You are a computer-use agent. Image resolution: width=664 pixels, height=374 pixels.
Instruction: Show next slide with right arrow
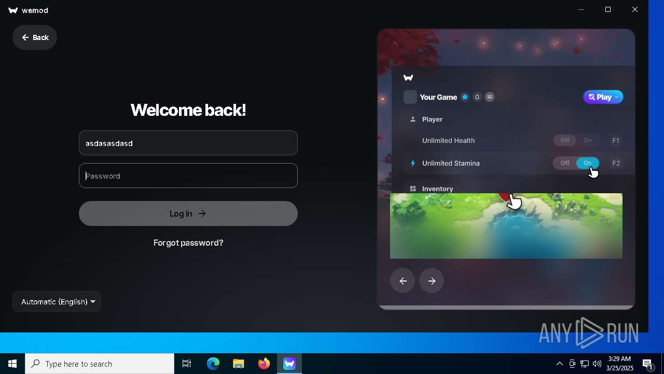432,281
